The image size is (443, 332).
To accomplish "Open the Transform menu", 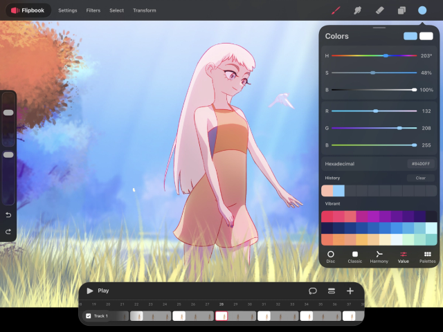I will (145, 10).
